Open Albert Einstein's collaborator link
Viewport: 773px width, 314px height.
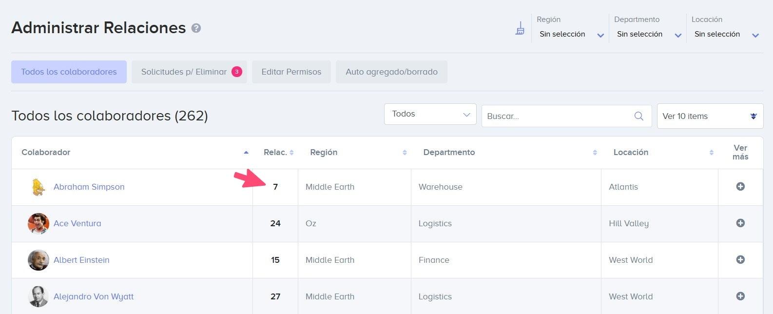(81, 260)
